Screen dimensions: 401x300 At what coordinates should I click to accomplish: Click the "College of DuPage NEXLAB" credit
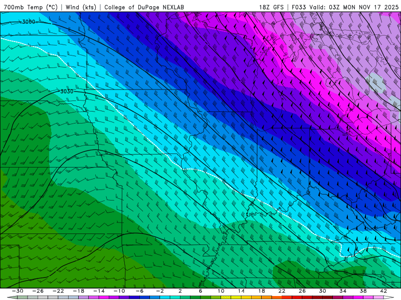[x=144, y=7]
